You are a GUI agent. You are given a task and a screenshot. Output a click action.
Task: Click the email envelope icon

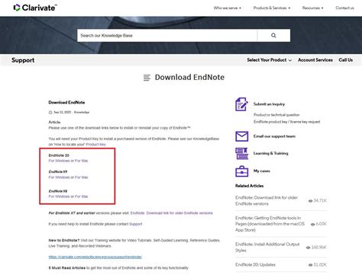click(241, 136)
